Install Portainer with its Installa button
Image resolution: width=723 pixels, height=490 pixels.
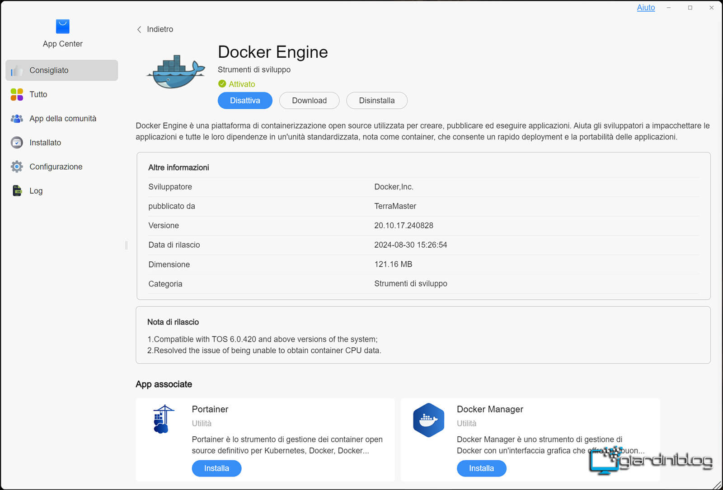click(x=216, y=468)
